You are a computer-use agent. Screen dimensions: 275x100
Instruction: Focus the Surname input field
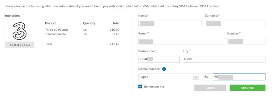tap(235, 24)
